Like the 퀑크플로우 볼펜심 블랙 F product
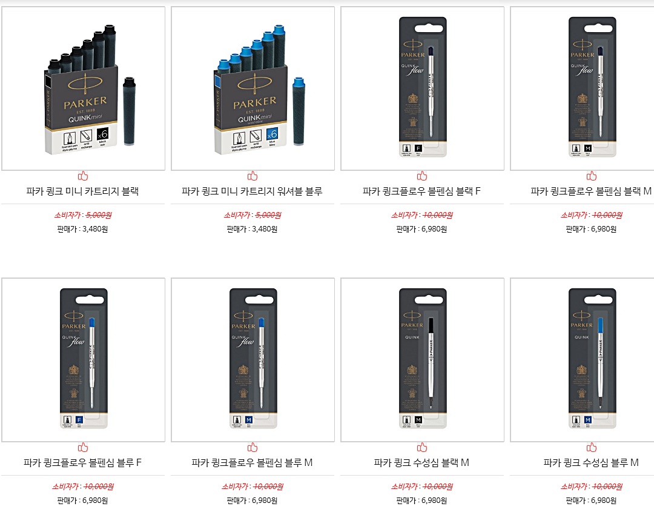Image resolution: width=654 pixels, height=512 pixels. tap(421, 176)
